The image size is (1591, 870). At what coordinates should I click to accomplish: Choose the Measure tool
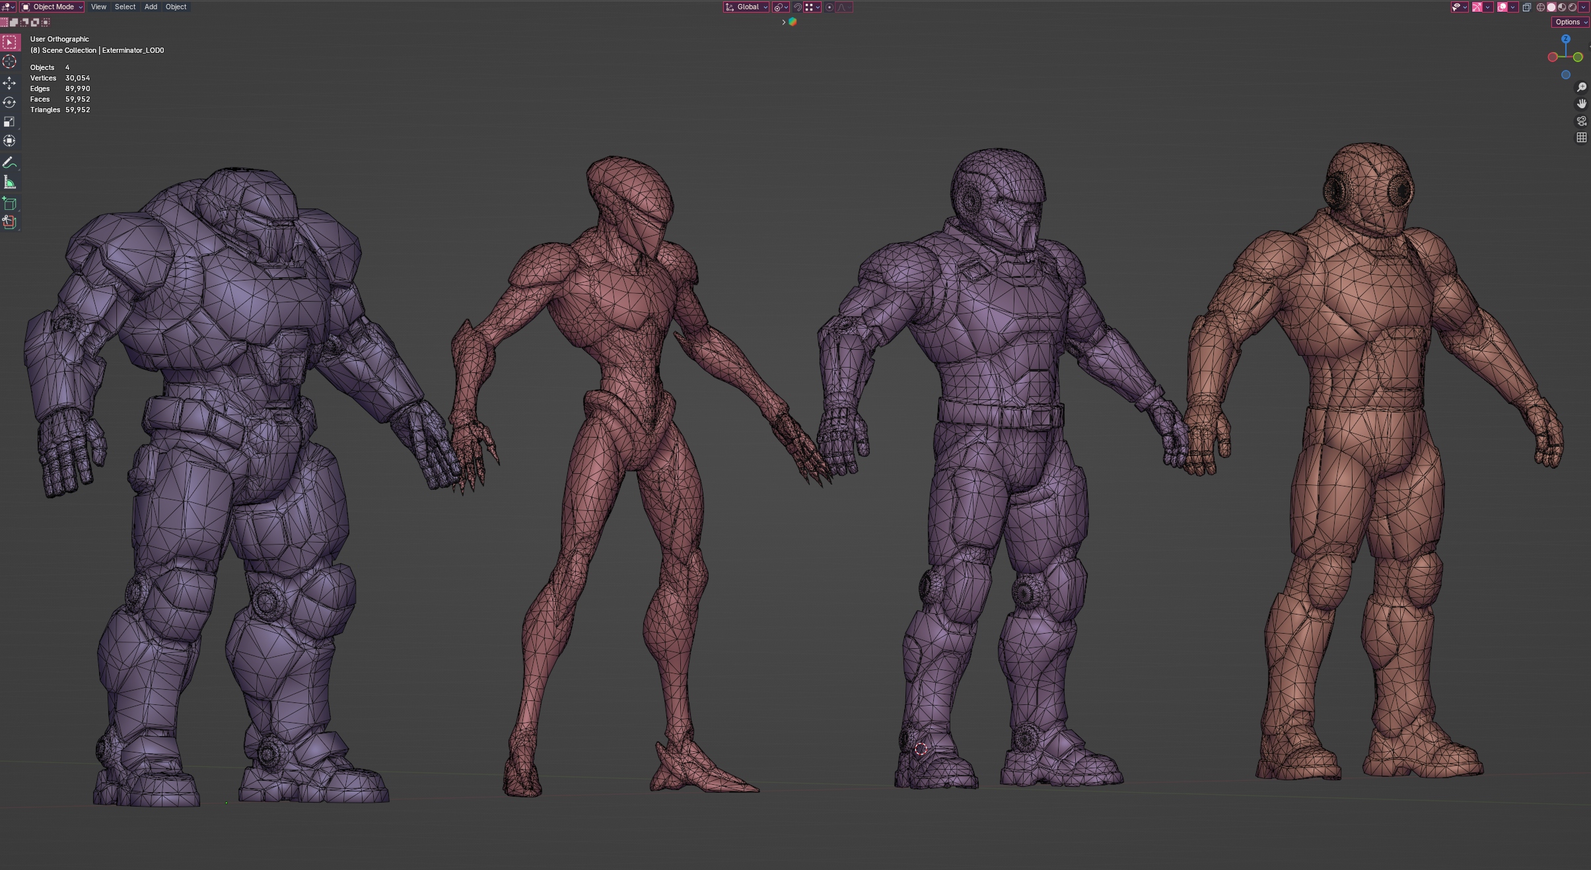tap(9, 182)
